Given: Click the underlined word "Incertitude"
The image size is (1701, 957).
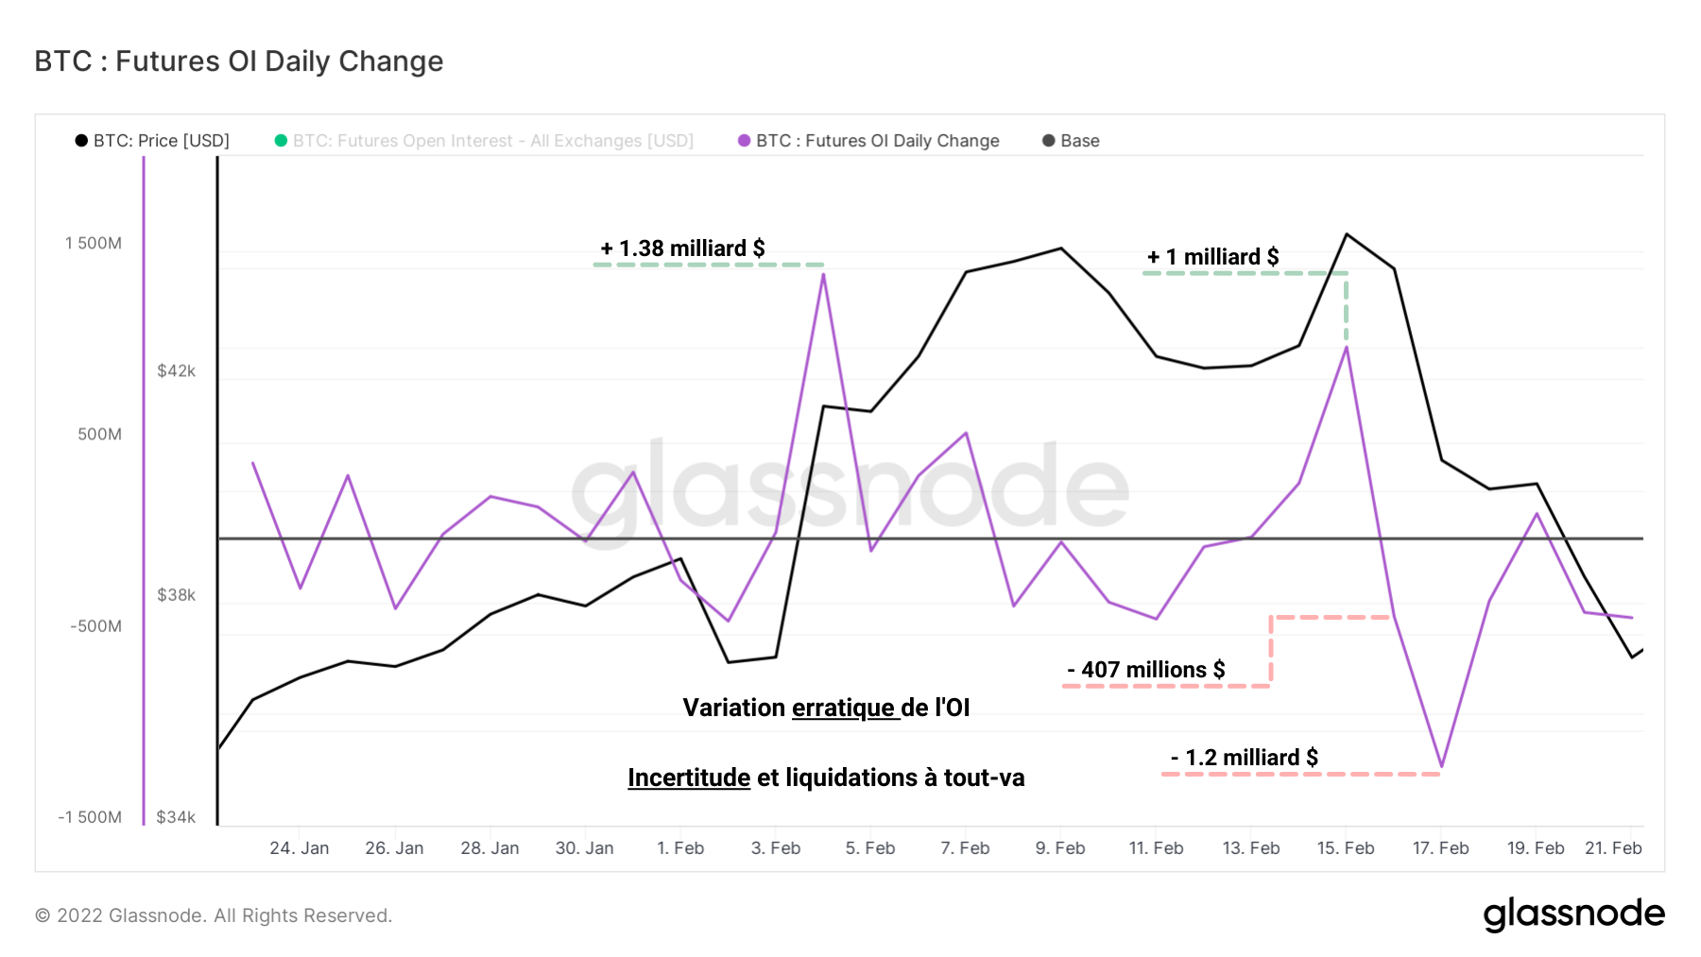Looking at the screenshot, I should (x=689, y=778).
